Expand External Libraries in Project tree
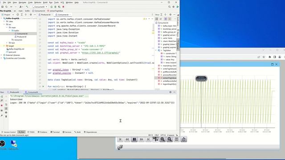 (x=1, y=55)
